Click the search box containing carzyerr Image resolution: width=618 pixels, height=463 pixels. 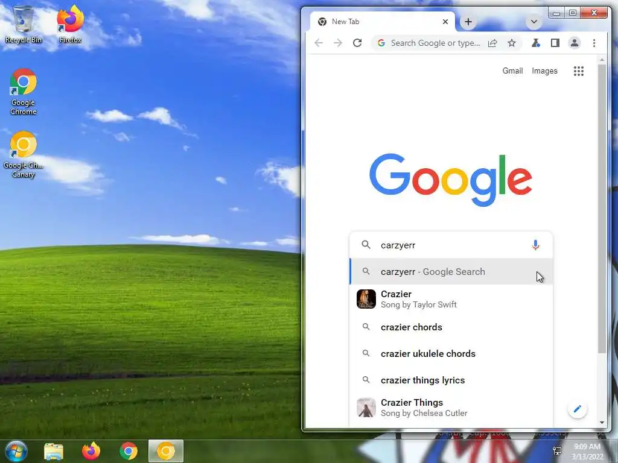[451, 245]
